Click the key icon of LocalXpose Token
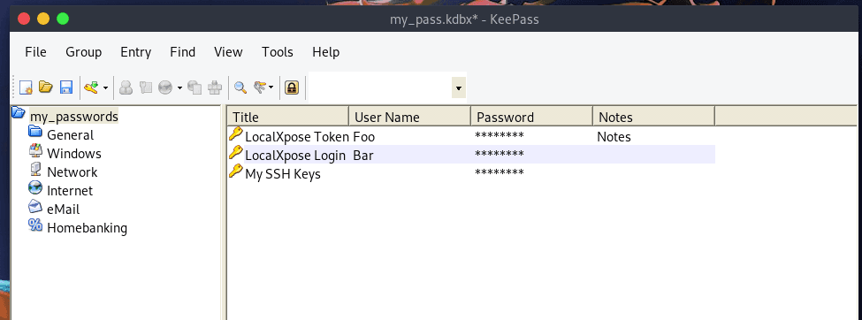 coord(235,133)
